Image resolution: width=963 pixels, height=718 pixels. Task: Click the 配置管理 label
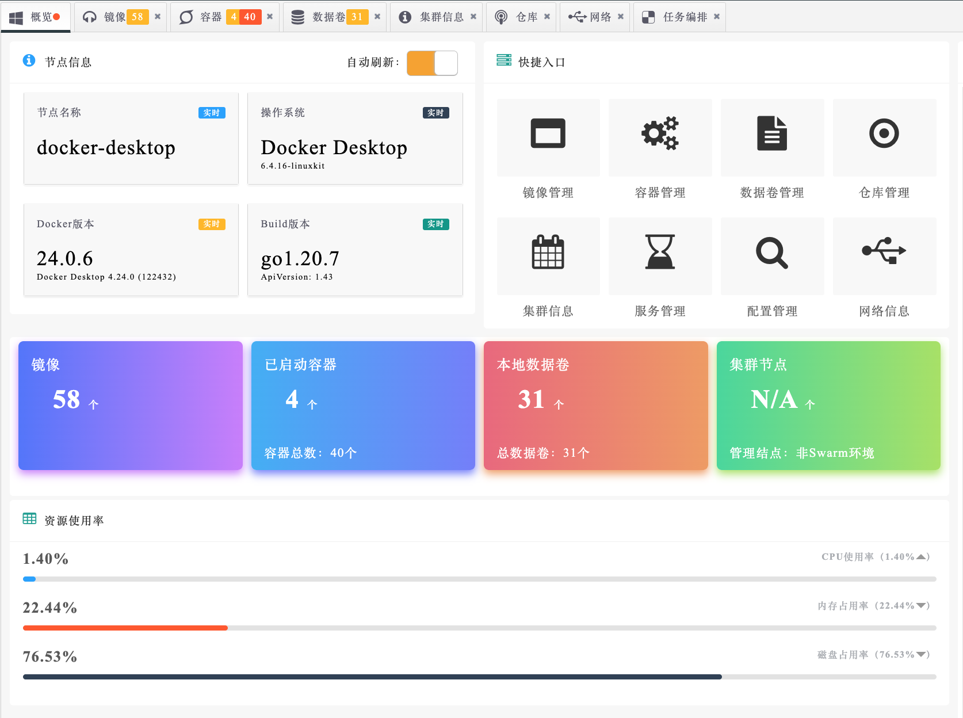[772, 311]
